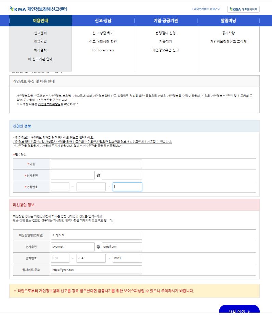Click the 피신청인 정보 section heading
Viewport: 272px width, 315px height.
24,205
